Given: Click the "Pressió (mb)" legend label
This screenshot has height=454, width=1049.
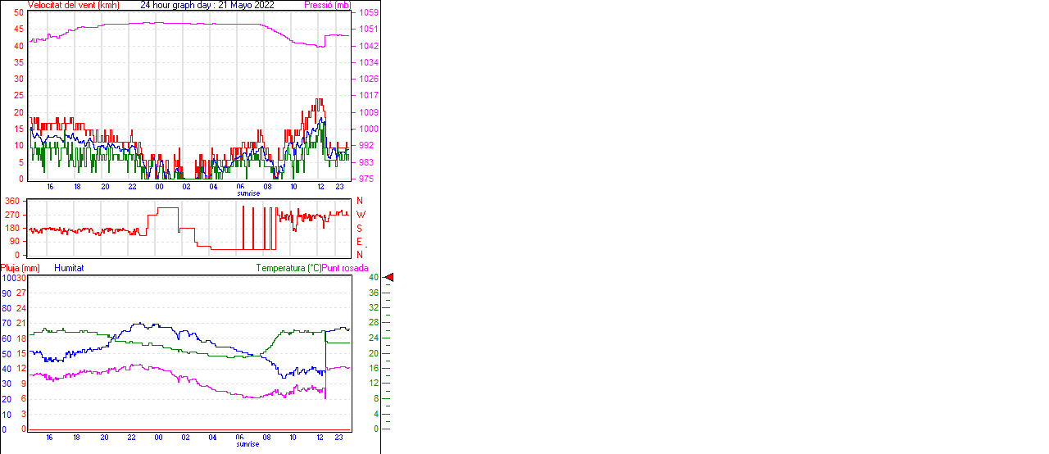Looking at the screenshot, I should tap(326, 5).
